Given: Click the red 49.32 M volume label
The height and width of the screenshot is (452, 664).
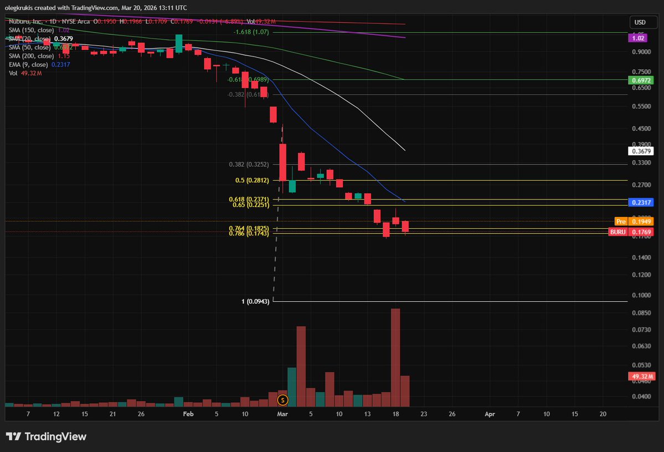Looking at the screenshot, I should 642,376.
